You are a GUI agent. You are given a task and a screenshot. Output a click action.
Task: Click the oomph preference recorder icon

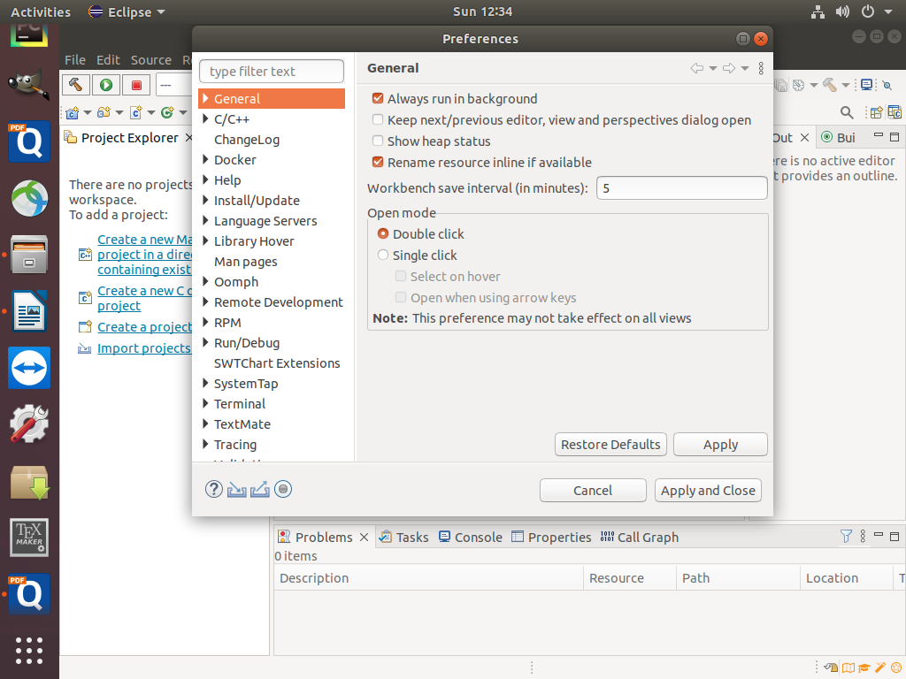283,489
